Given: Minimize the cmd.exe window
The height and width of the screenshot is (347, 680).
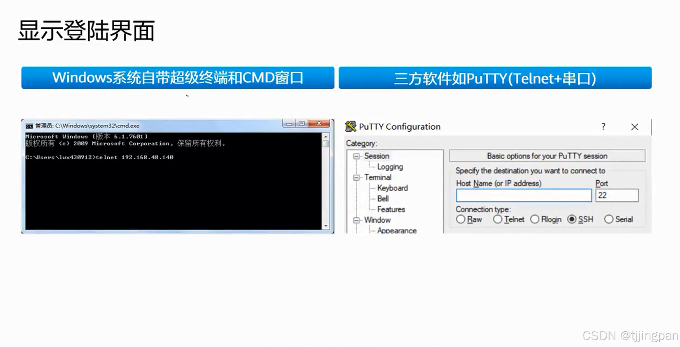Looking at the screenshot, I should [x=289, y=123].
